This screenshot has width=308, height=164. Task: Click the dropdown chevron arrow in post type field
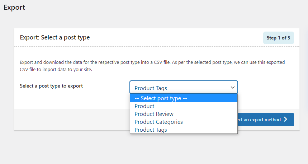pos(232,88)
